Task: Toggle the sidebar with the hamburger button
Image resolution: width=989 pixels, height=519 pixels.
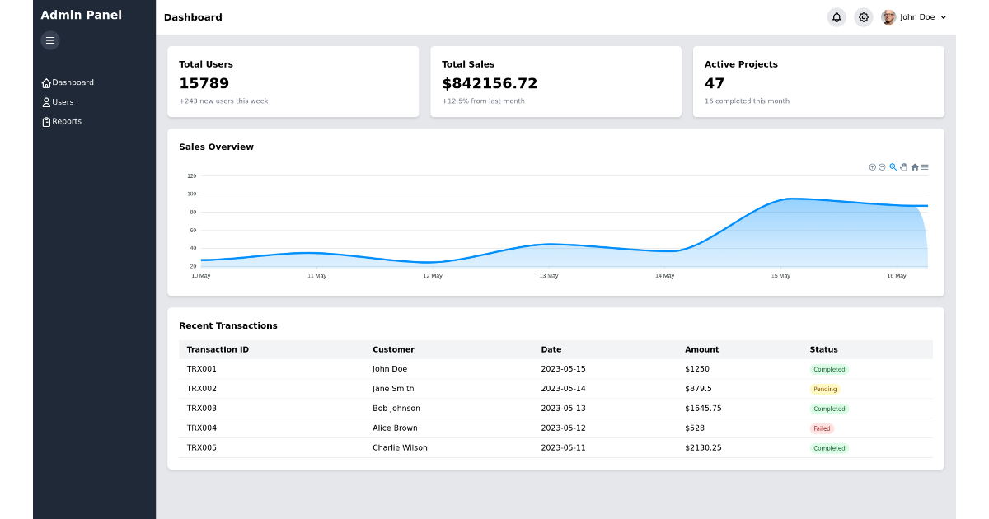Action: click(50, 40)
